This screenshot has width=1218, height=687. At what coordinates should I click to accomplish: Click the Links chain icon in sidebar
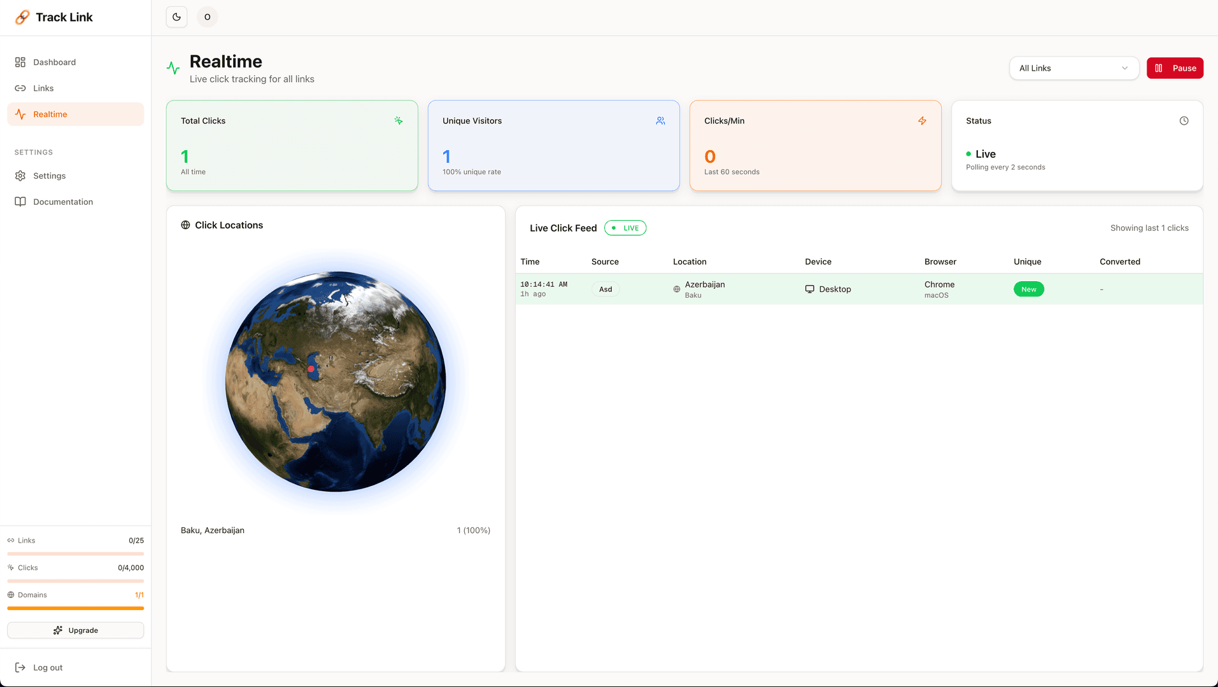tap(21, 88)
